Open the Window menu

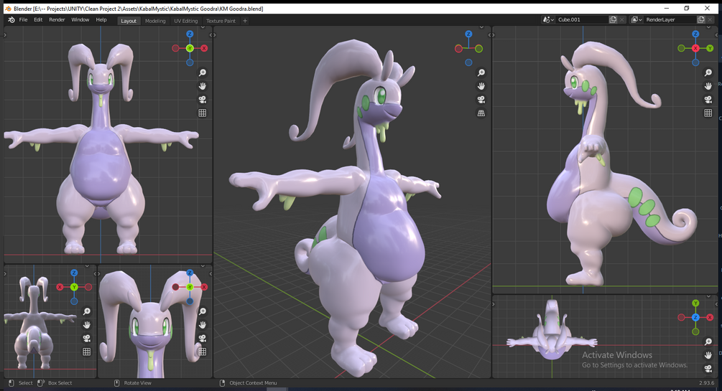coord(80,20)
